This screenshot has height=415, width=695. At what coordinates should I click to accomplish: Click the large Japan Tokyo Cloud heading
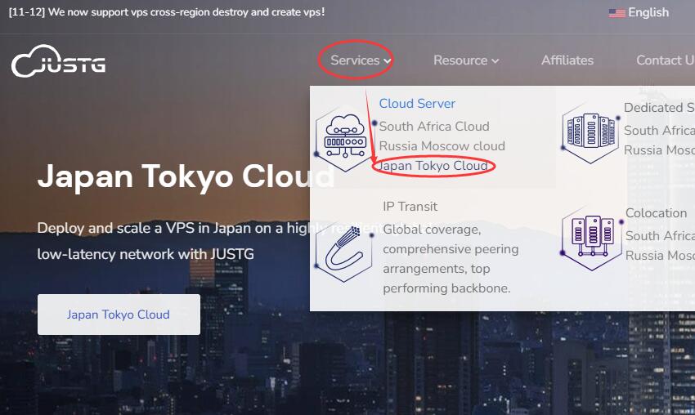(186, 176)
